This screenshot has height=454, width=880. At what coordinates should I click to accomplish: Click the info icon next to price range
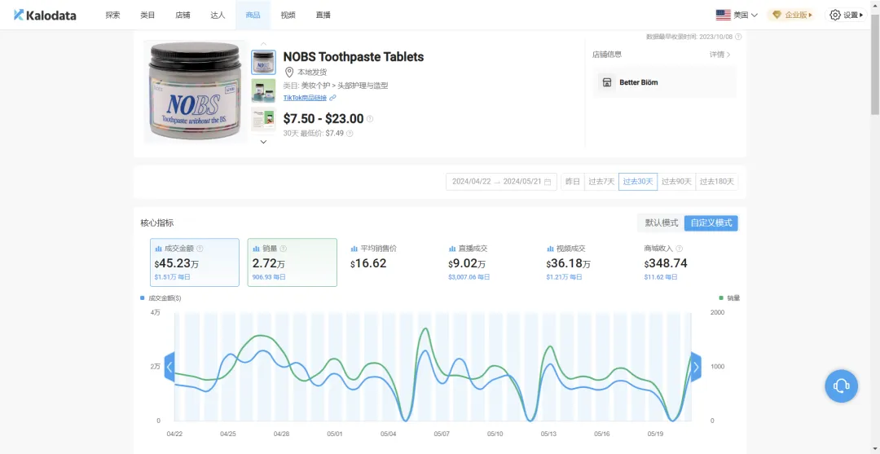[370, 119]
